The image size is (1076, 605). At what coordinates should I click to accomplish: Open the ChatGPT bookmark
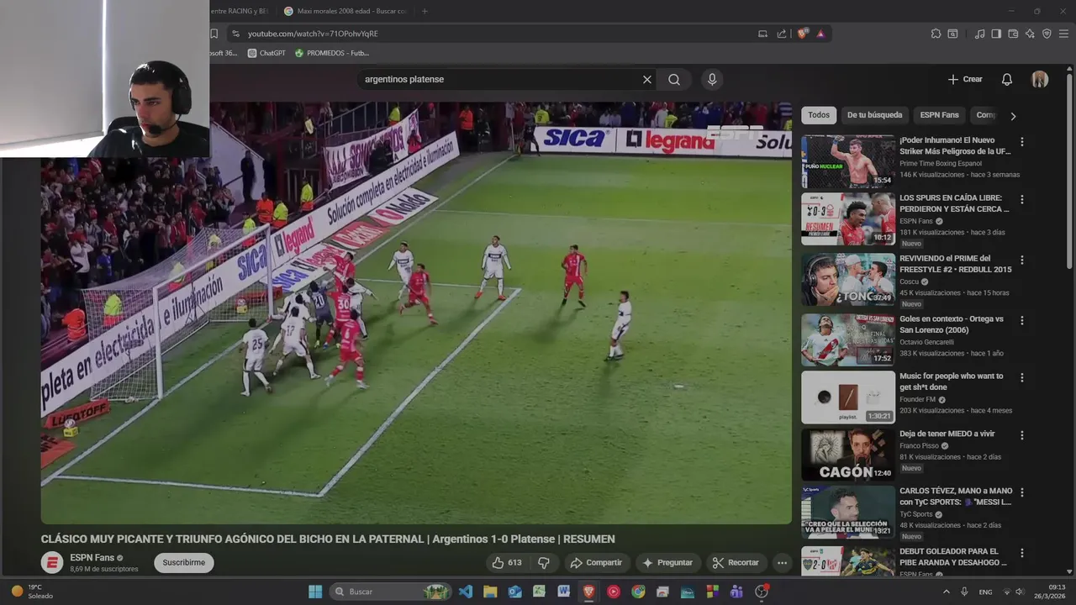(266, 53)
